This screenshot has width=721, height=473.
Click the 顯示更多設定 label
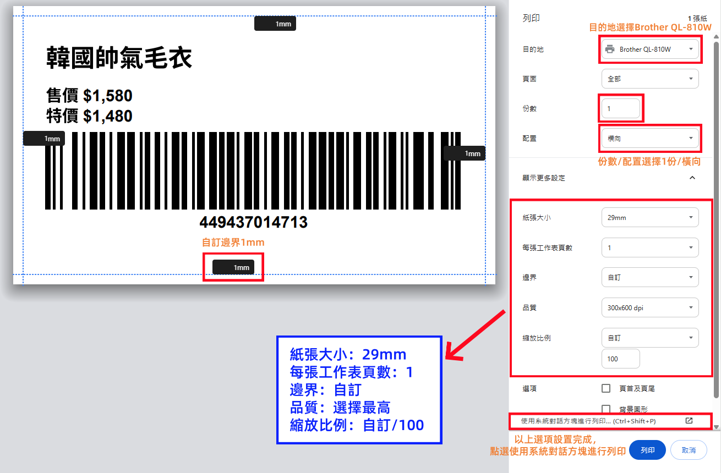click(544, 178)
